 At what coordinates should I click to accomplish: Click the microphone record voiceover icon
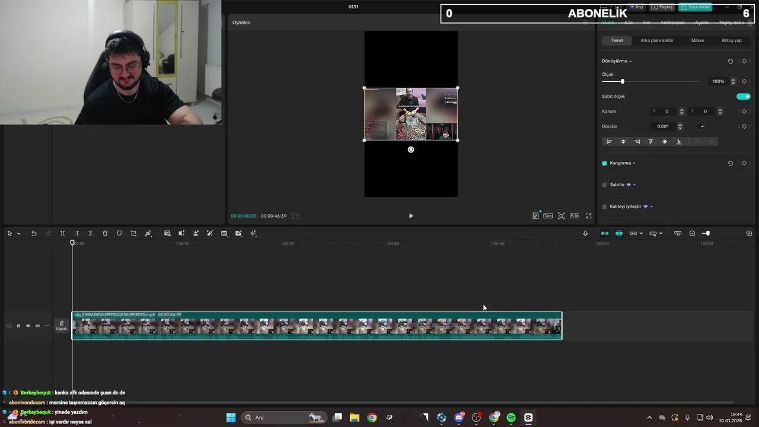point(585,234)
